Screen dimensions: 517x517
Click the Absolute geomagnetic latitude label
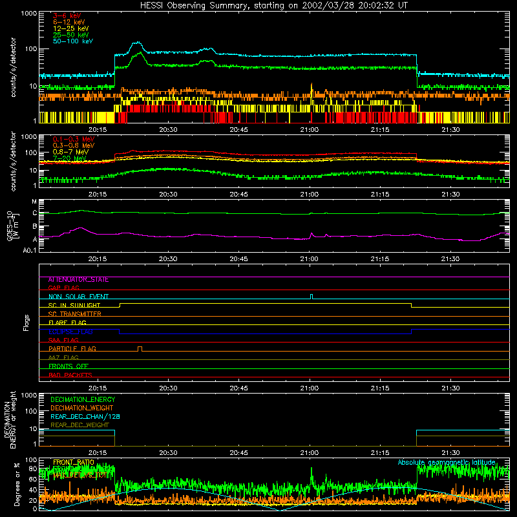pos(447,462)
